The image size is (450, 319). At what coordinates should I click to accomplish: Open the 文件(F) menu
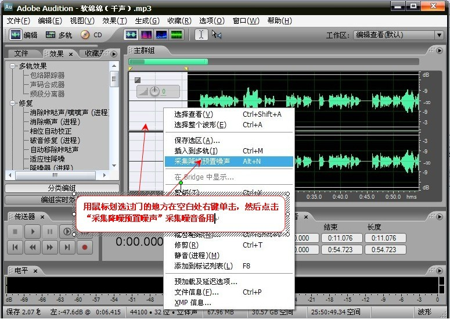point(19,21)
